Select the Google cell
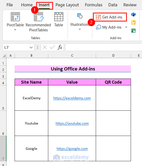Viewport: 142px width, 166px height. 31,149
